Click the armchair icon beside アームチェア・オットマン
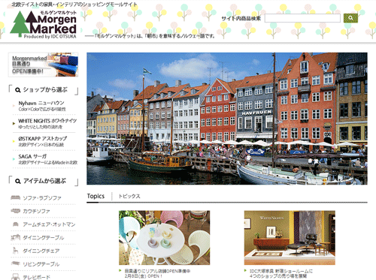Viewport: 376px width, 280px height. 16,224
